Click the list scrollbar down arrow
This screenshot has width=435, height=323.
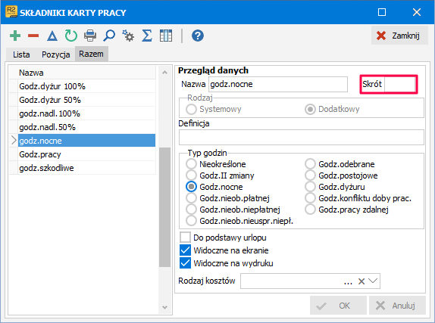click(164, 307)
